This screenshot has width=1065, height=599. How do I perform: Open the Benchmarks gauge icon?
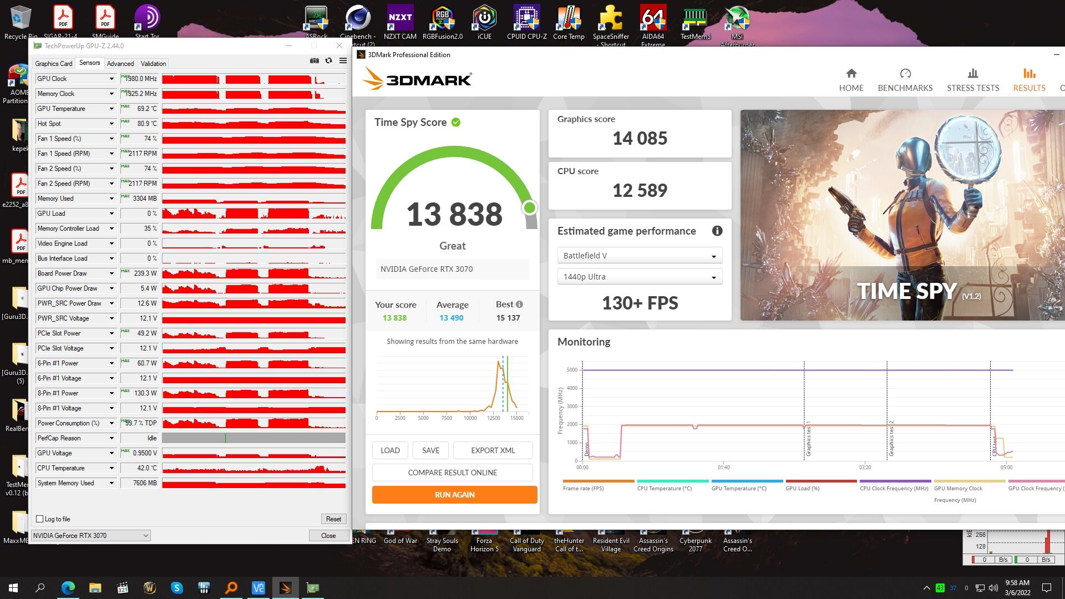905,73
